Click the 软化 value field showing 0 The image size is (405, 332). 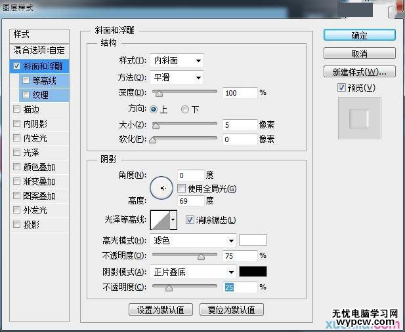[240, 139]
